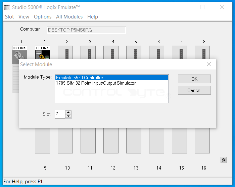The width and height of the screenshot is (235, 187).
Task: Click the empty chassis slot 4
Action: point(111,53)
